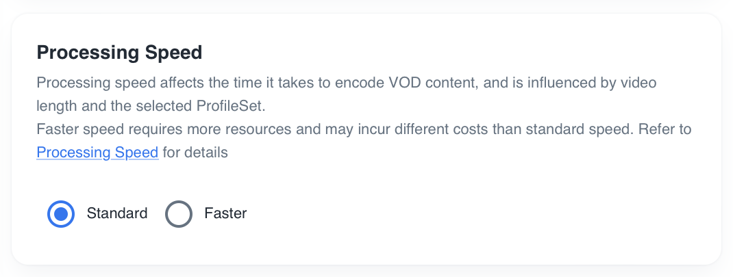The image size is (733, 277).
Task: Click the "Processing Speed" bold heading
Action: [x=119, y=53]
